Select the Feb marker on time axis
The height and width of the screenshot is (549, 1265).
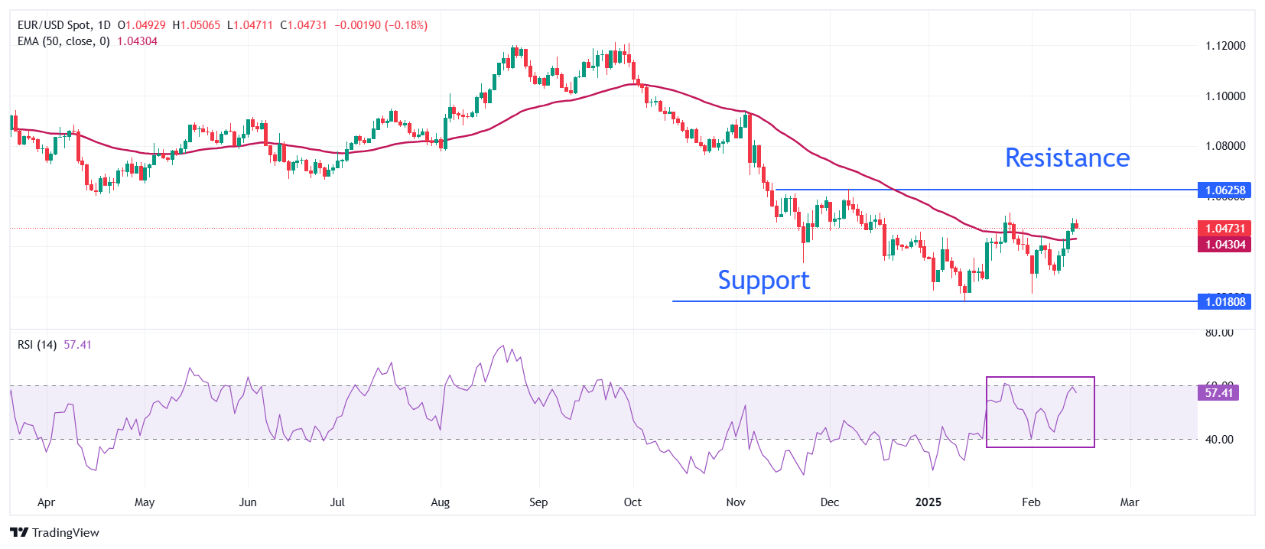coord(1031,502)
